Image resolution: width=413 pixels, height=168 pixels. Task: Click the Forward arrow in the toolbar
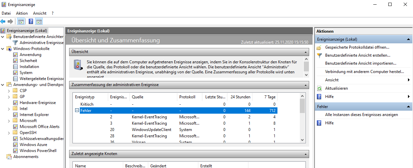coord(10,21)
